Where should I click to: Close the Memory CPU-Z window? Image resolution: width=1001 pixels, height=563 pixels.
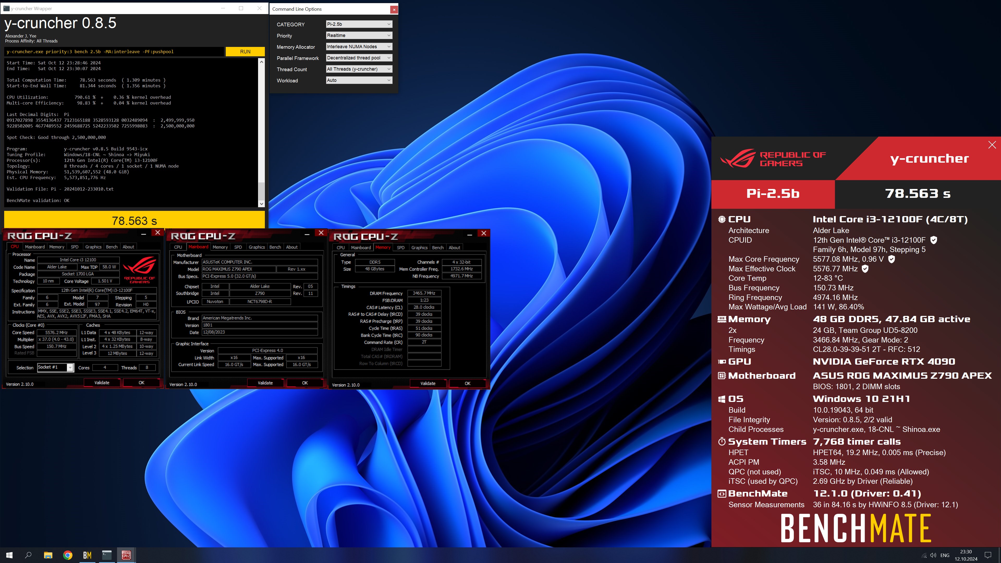[x=484, y=234]
